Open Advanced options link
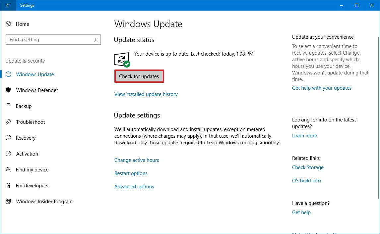 pyautogui.click(x=134, y=187)
